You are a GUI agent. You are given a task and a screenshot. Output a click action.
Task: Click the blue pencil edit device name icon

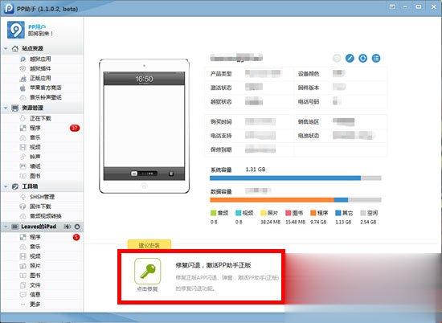tap(350, 59)
